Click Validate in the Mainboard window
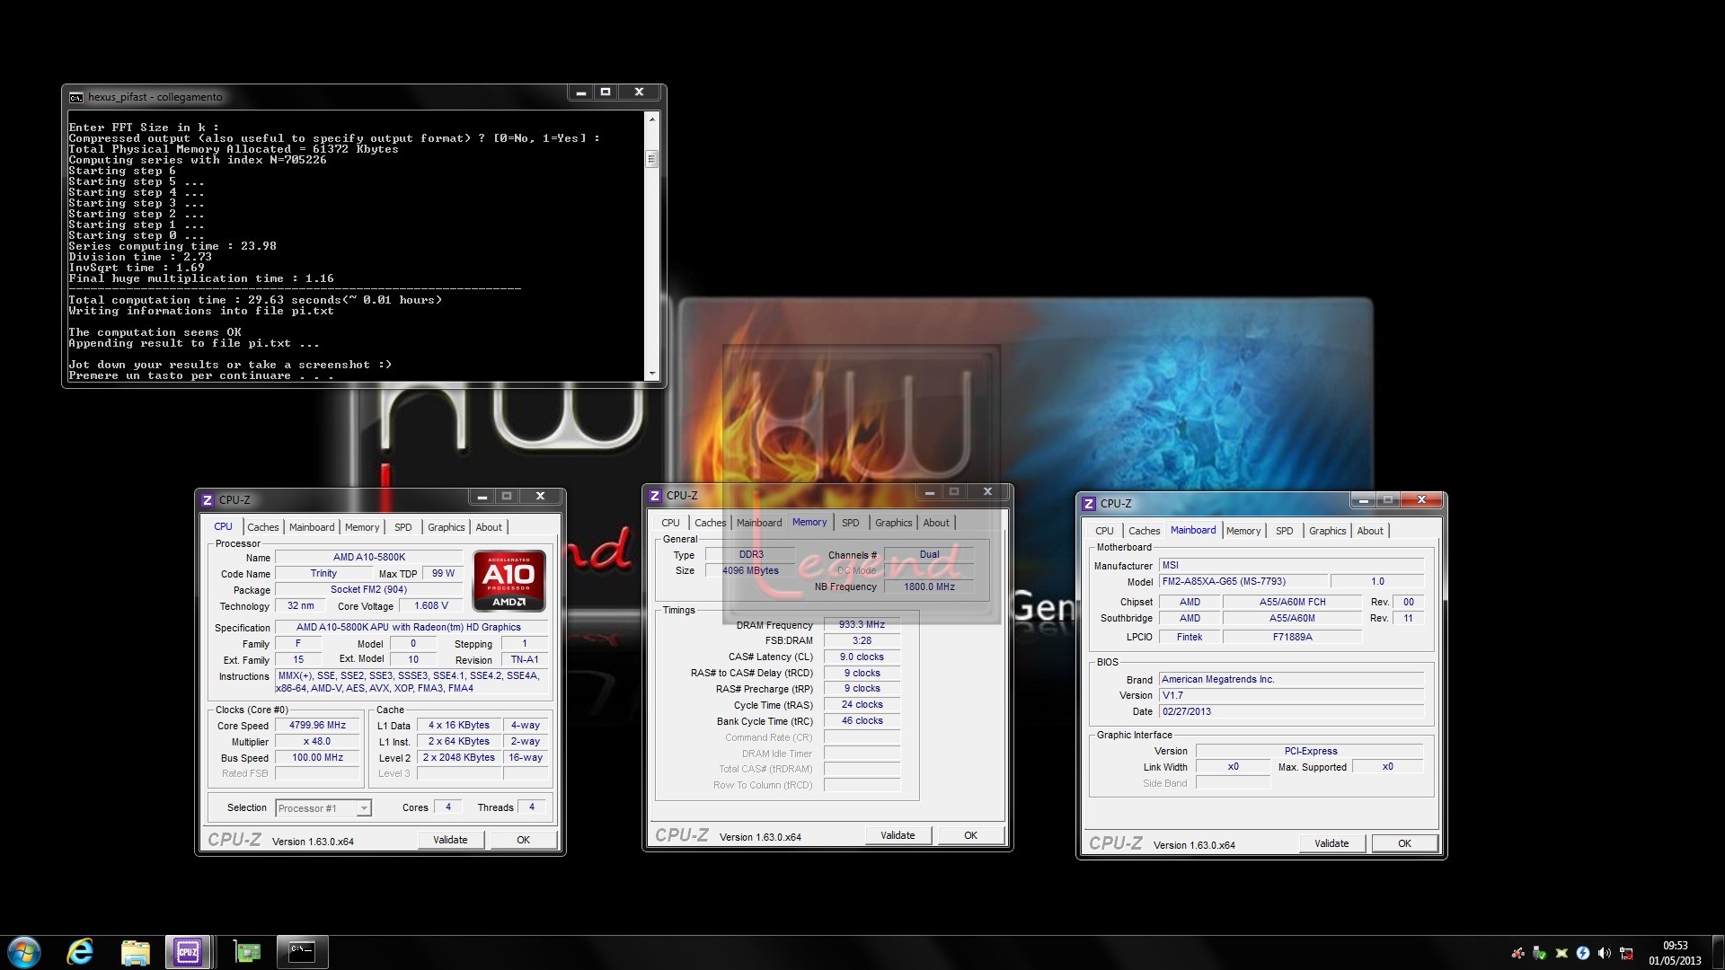The image size is (1725, 970). (1332, 843)
